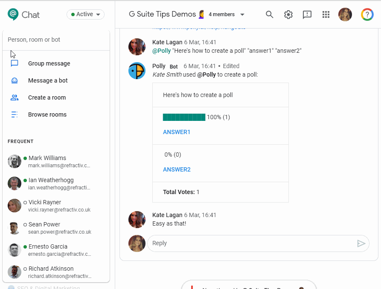
Task: Click the 100% poll progress bar
Action: pyautogui.click(x=184, y=117)
